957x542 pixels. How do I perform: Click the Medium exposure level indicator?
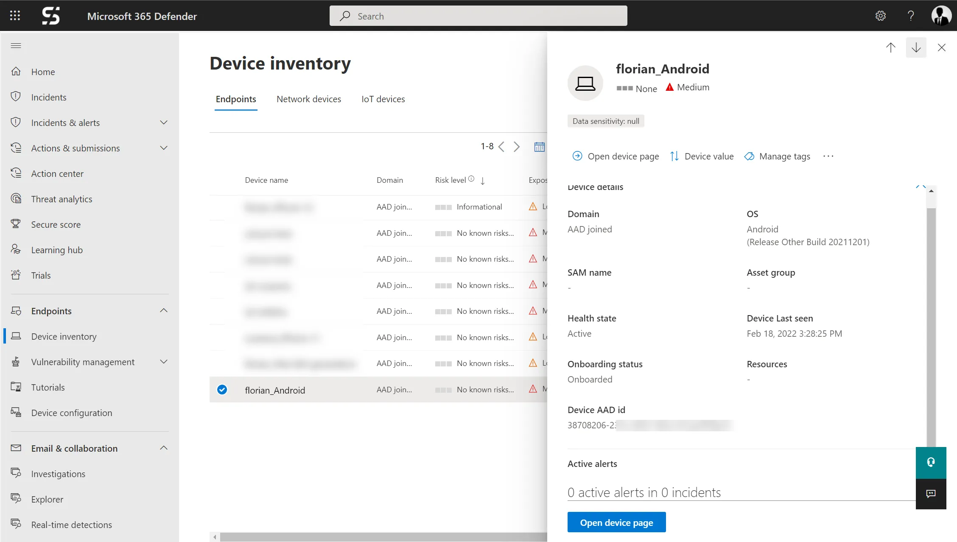coord(687,87)
